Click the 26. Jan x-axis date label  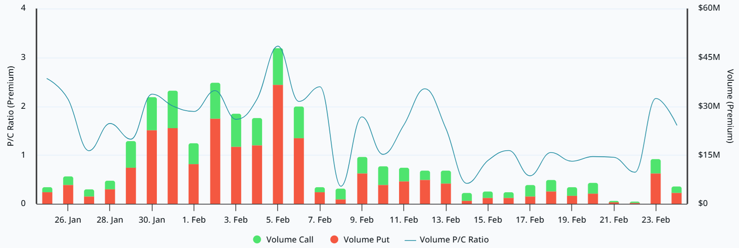(x=68, y=220)
